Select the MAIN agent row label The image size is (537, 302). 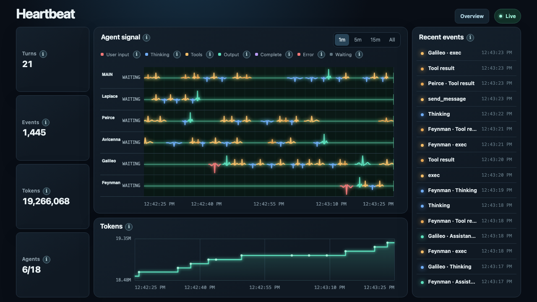107,75
